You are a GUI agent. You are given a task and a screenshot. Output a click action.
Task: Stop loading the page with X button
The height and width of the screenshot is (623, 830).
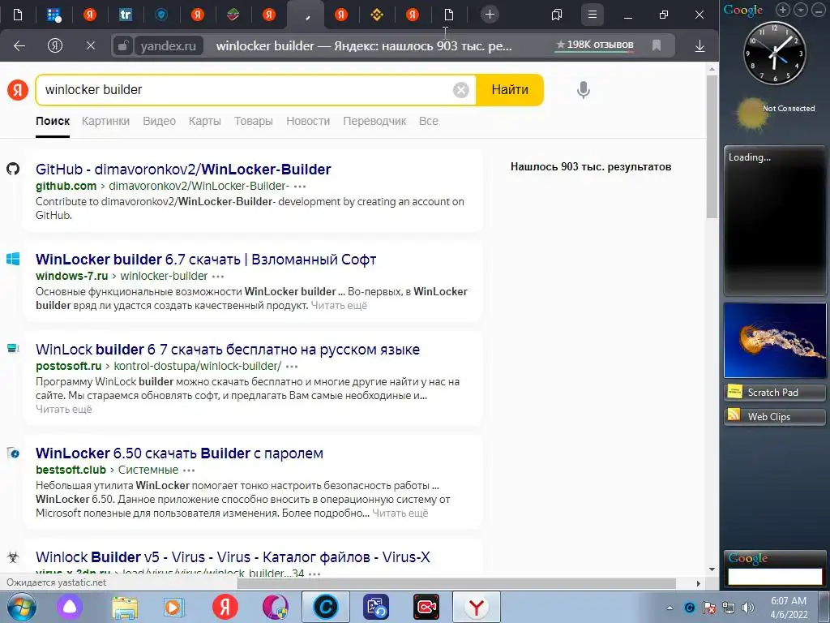[x=91, y=46]
